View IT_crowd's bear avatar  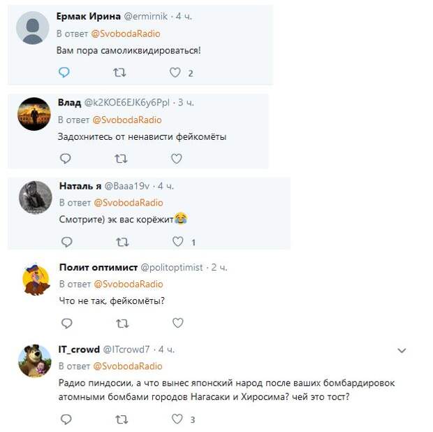35,361
